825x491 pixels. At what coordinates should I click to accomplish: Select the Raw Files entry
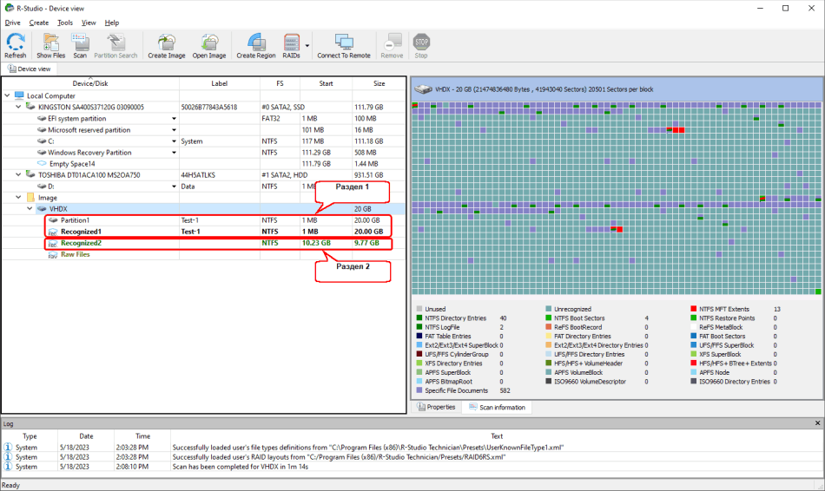coord(204,254)
